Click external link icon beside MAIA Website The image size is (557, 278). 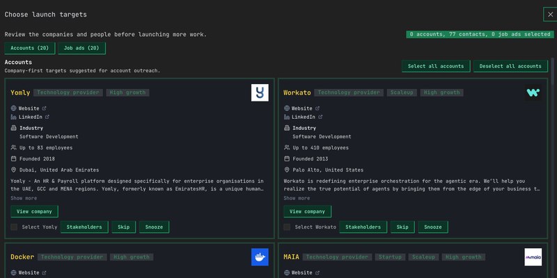pyautogui.click(x=317, y=272)
